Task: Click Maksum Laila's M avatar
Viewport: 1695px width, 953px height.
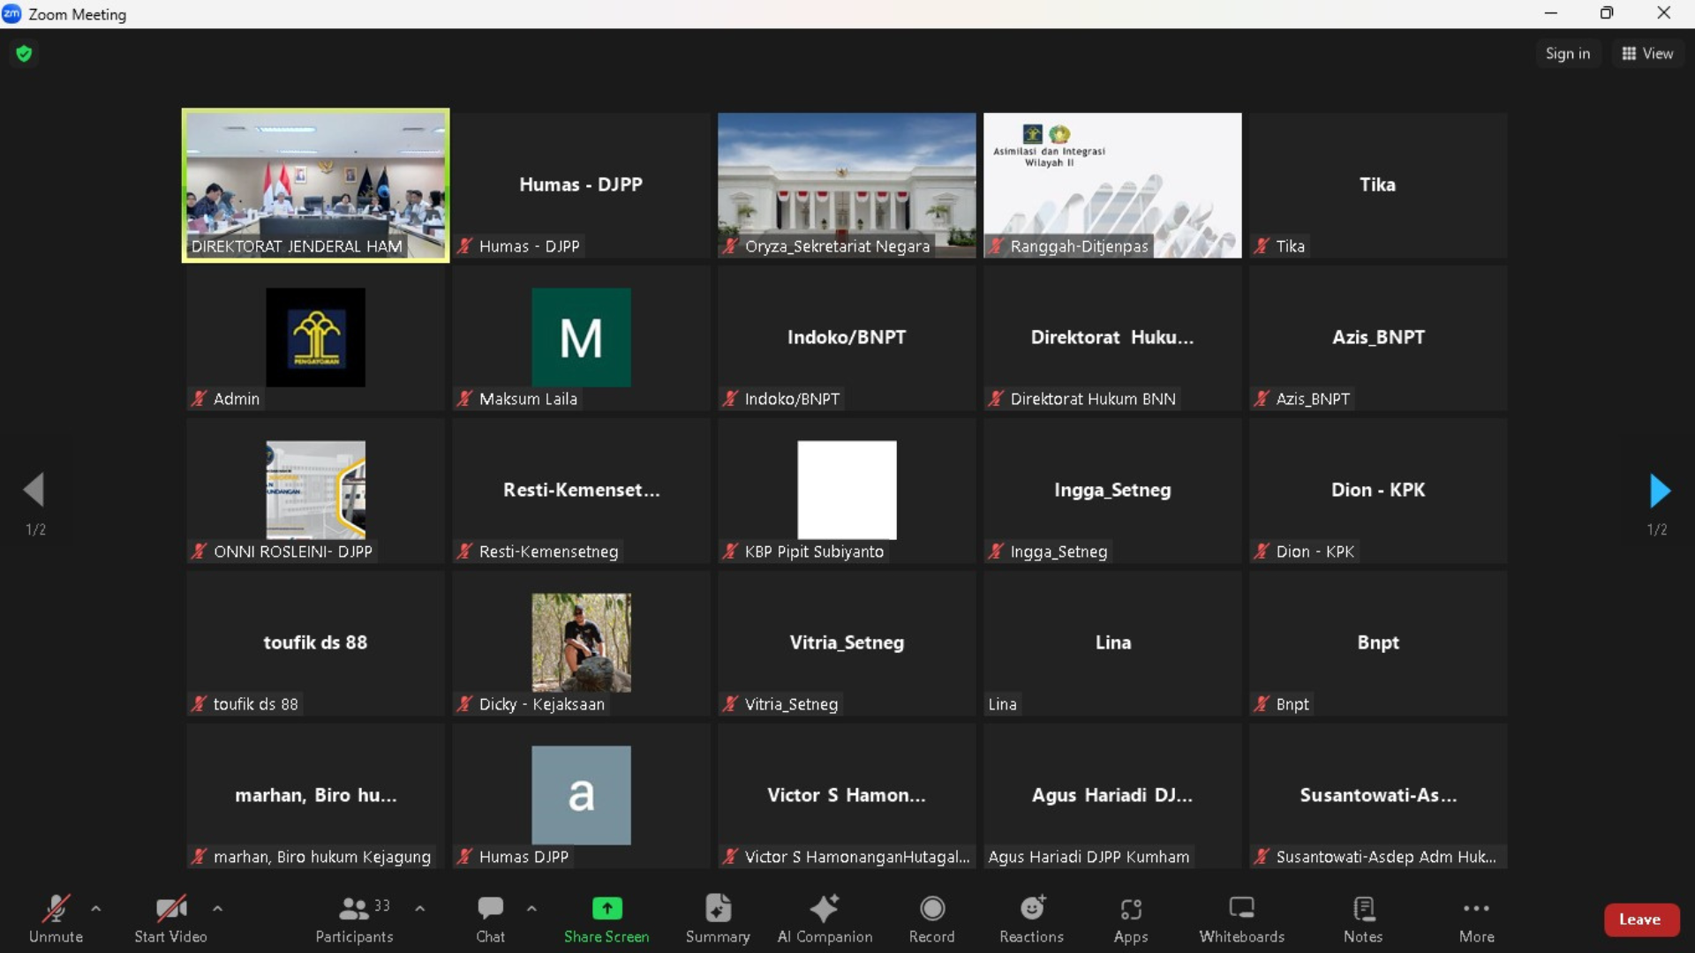Action: pos(581,337)
